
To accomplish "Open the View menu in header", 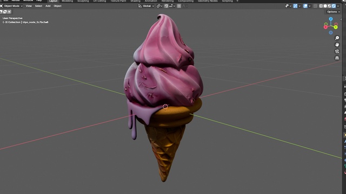I will click(29, 6).
